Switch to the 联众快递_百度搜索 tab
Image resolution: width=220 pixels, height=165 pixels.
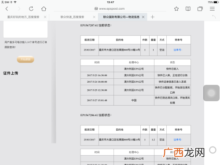coord(72,17)
